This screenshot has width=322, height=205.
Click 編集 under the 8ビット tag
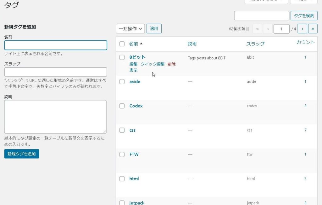click(133, 64)
